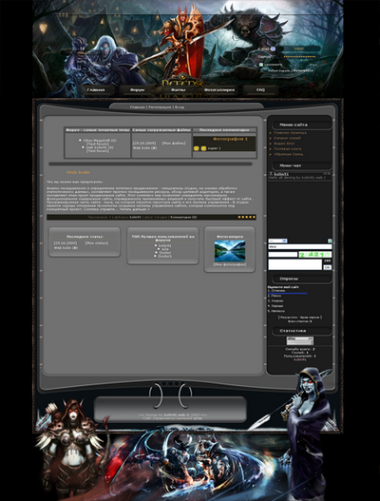Click the OK button in the mini-chat
This screenshot has width=380, height=501.
pos(328,267)
